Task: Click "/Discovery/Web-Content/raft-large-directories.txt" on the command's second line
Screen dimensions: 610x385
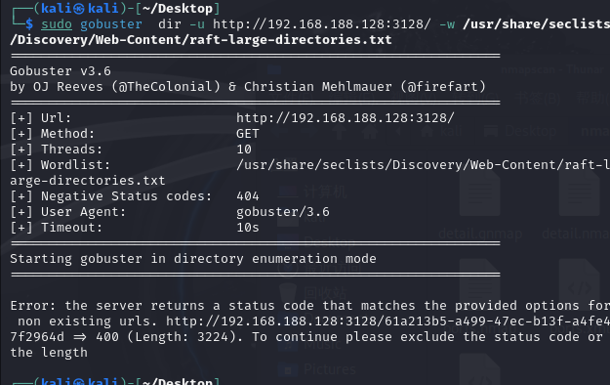Action: pyautogui.click(x=201, y=40)
